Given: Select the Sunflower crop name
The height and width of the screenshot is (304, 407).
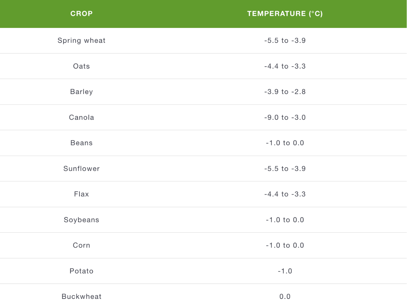Looking at the screenshot, I should pos(81,169).
